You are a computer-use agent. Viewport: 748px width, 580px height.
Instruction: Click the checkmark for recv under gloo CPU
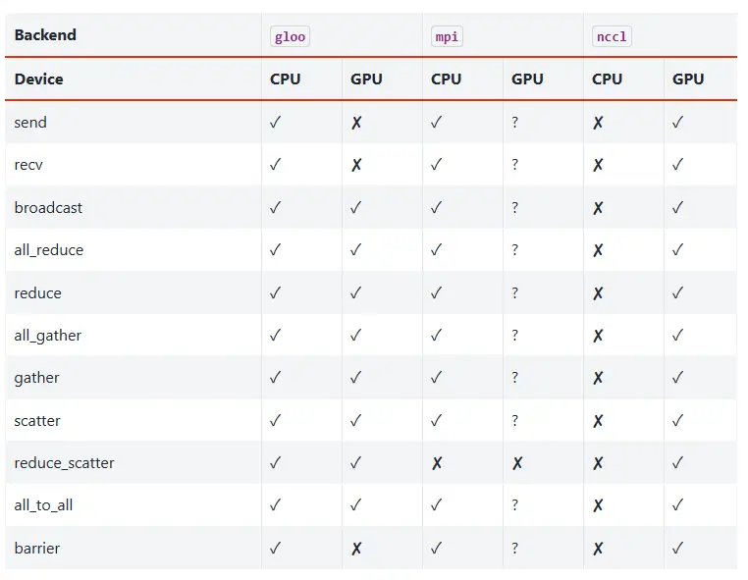(x=276, y=165)
